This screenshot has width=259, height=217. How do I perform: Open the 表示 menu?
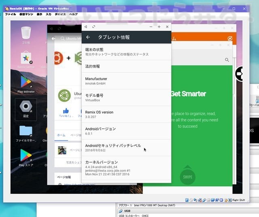coord(39,14)
